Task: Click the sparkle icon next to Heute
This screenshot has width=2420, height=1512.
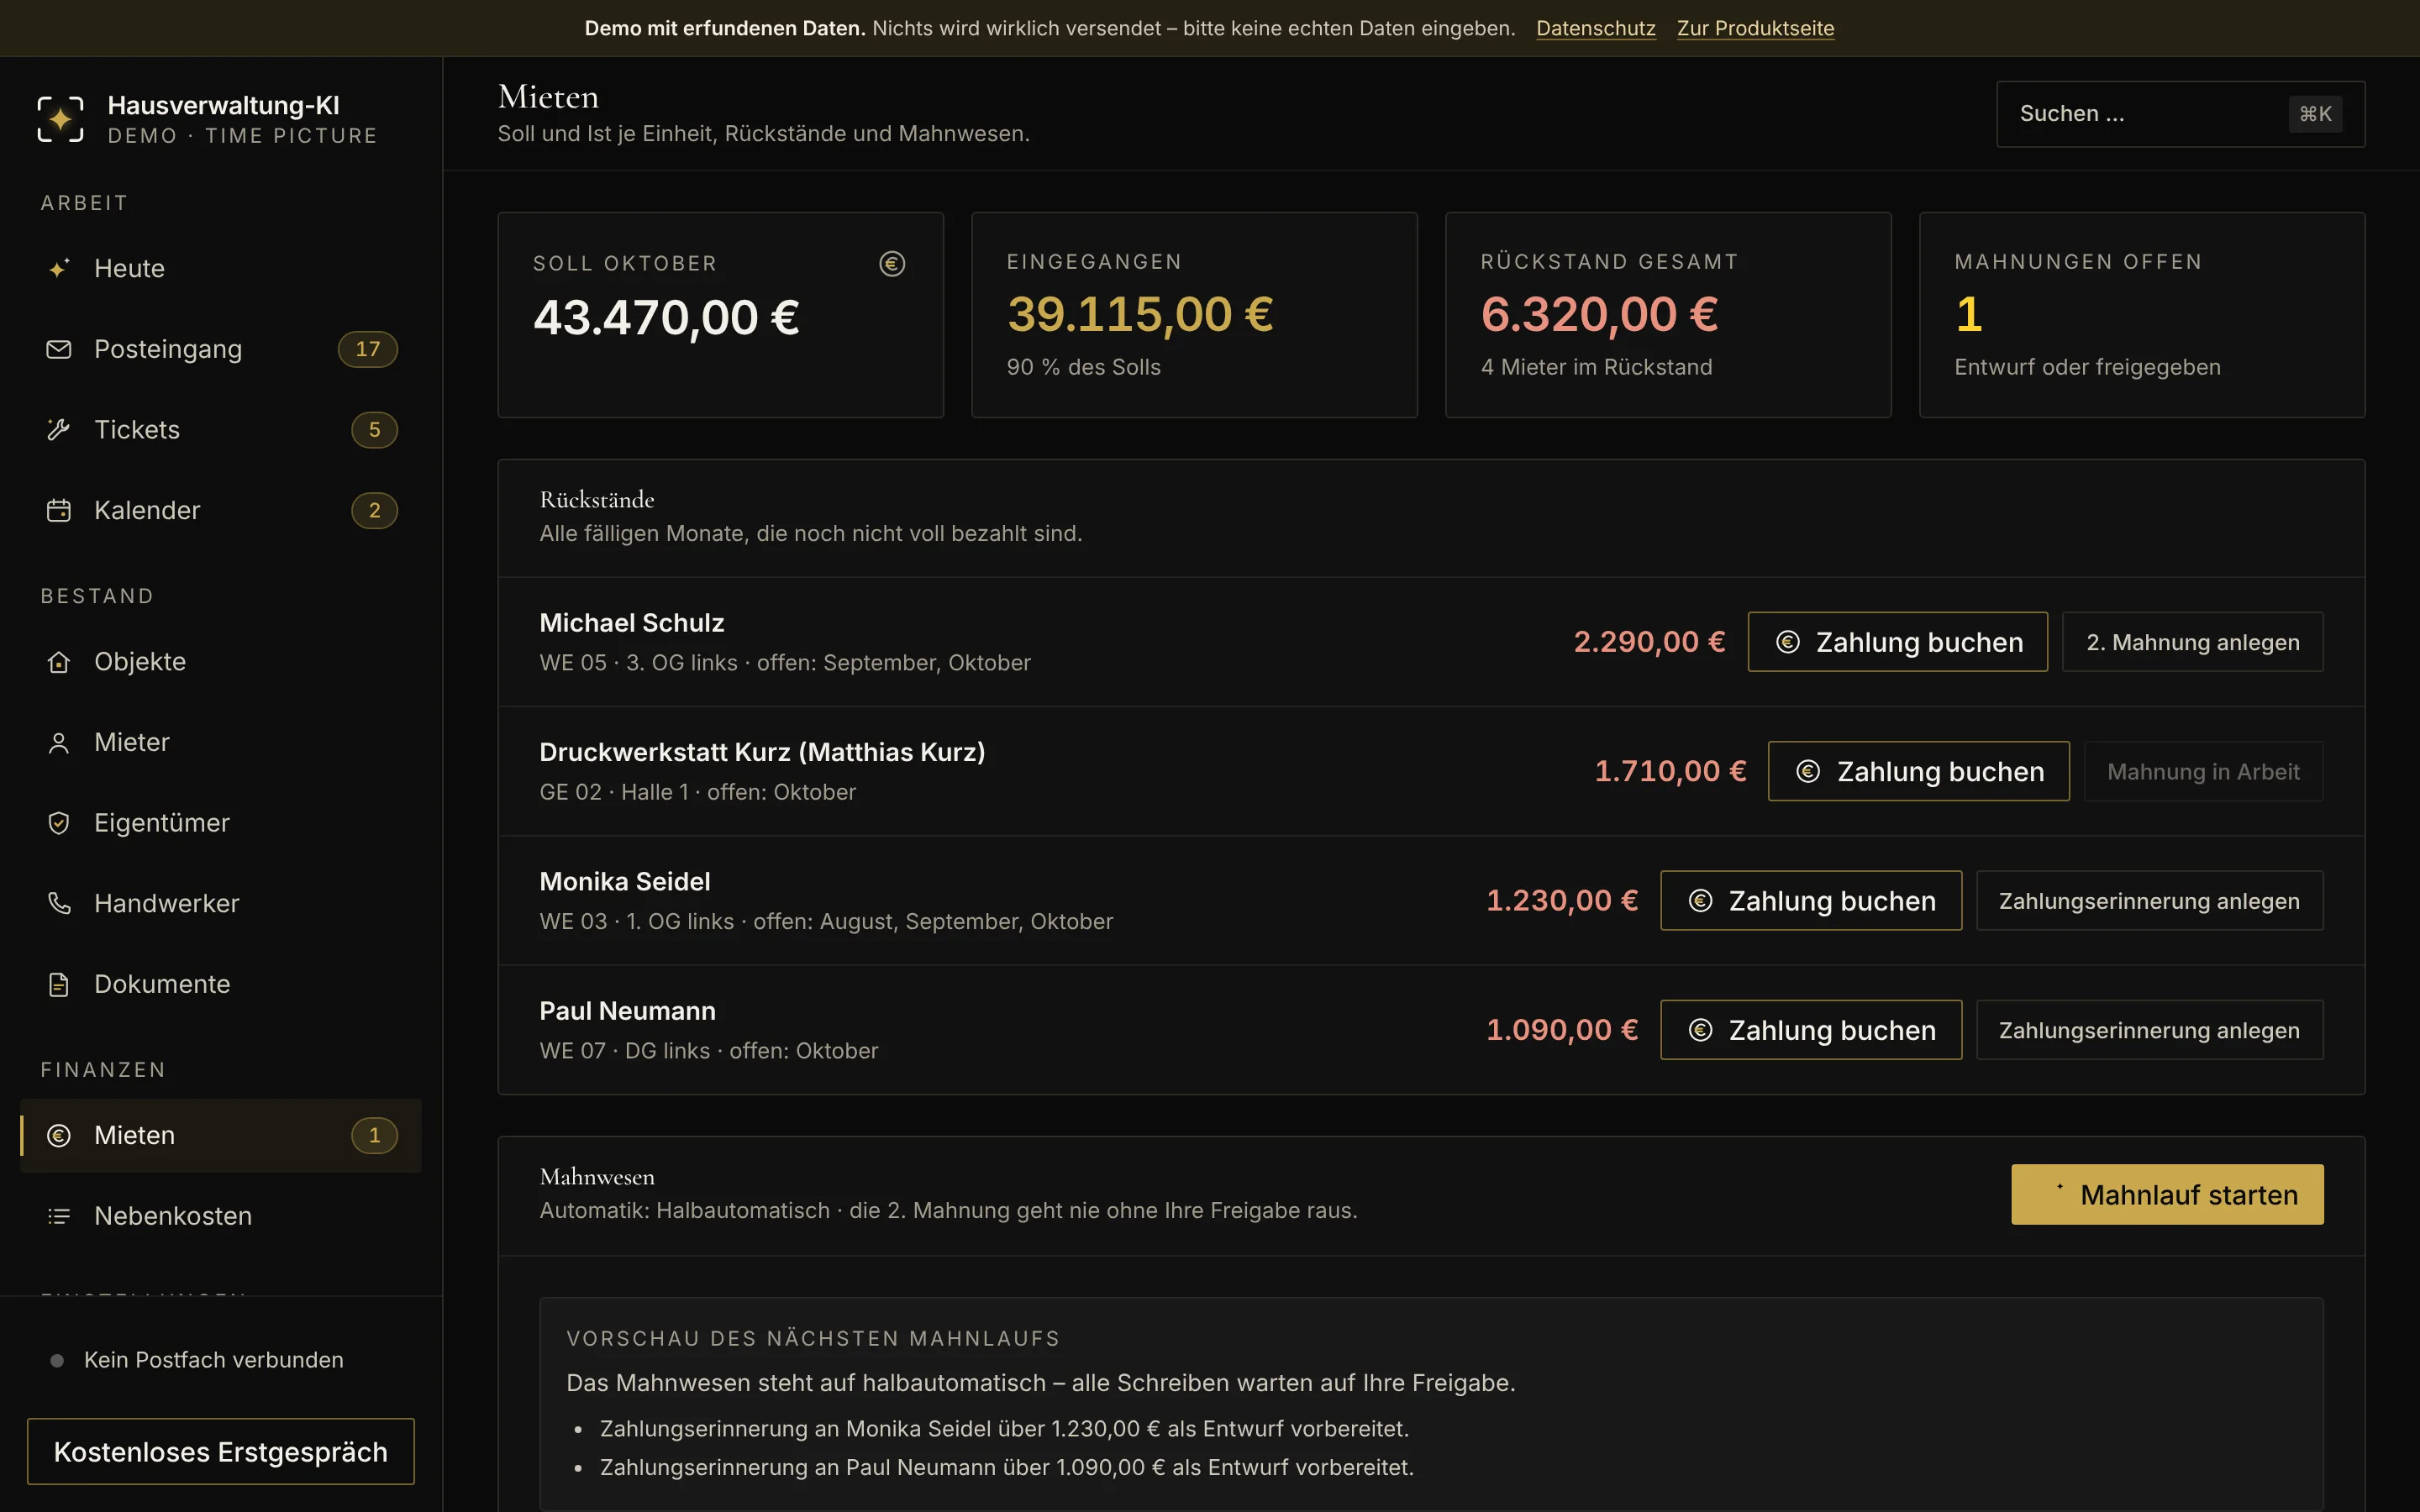Action: pyautogui.click(x=59, y=268)
